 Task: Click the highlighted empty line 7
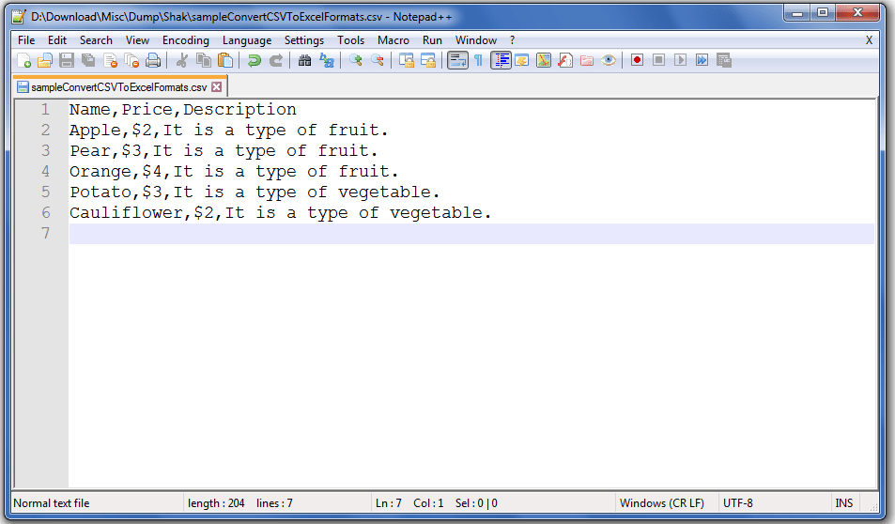pos(471,234)
